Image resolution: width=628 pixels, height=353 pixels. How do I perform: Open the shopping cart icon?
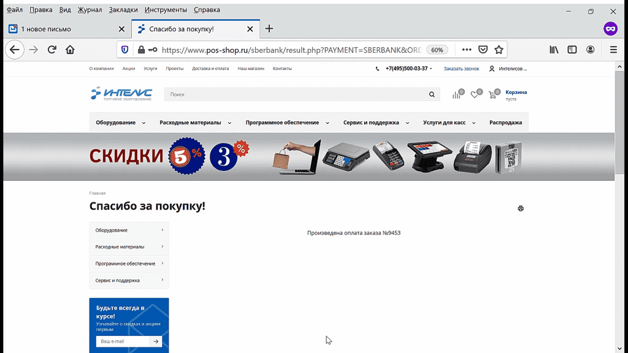pyautogui.click(x=492, y=94)
